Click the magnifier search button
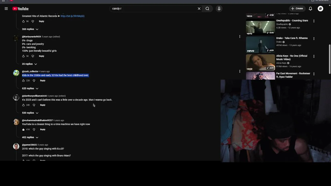 [207, 9]
